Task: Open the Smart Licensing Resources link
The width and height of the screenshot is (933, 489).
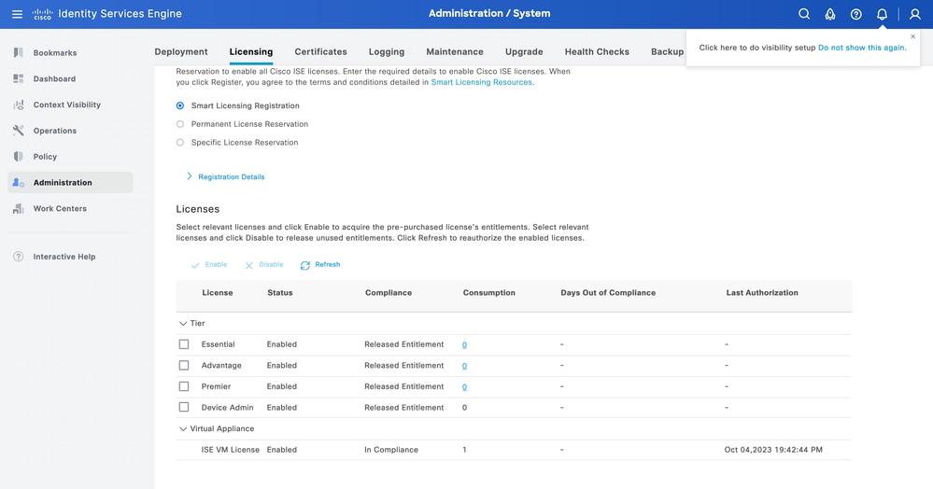Action: pyautogui.click(x=481, y=82)
